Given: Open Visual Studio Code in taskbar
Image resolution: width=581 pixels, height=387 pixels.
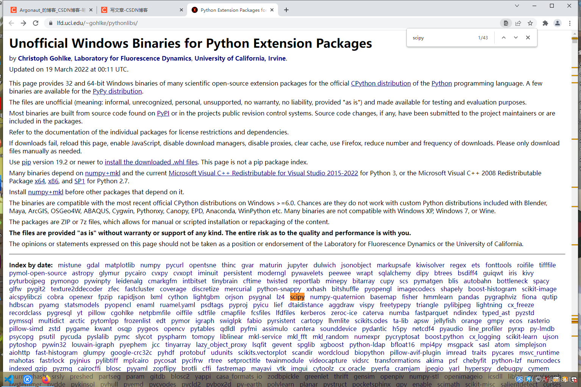Looking at the screenshot, I should [8, 379].
